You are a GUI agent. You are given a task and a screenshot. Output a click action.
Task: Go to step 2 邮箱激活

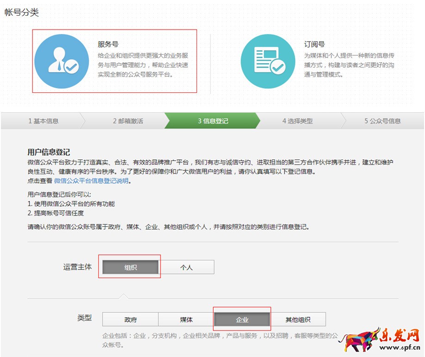pos(128,121)
